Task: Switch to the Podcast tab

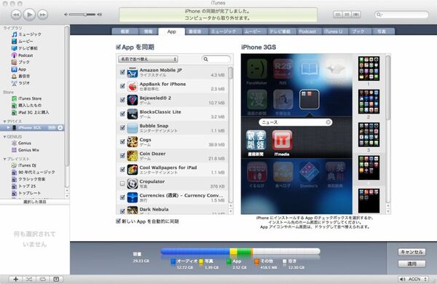Action: coord(307,31)
